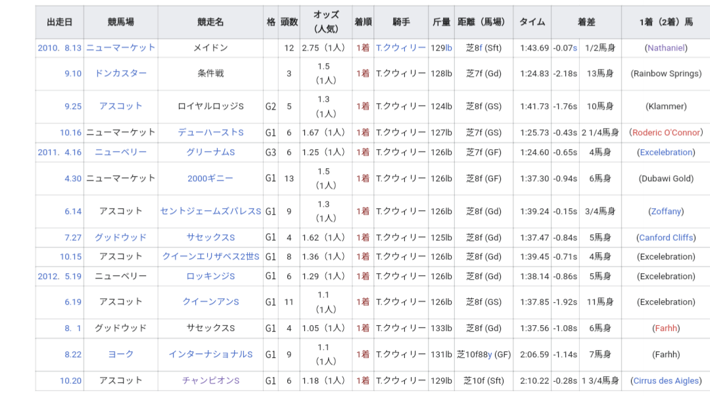Follow the Canford Cliffs link
710x396 pixels.
coord(666,238)
